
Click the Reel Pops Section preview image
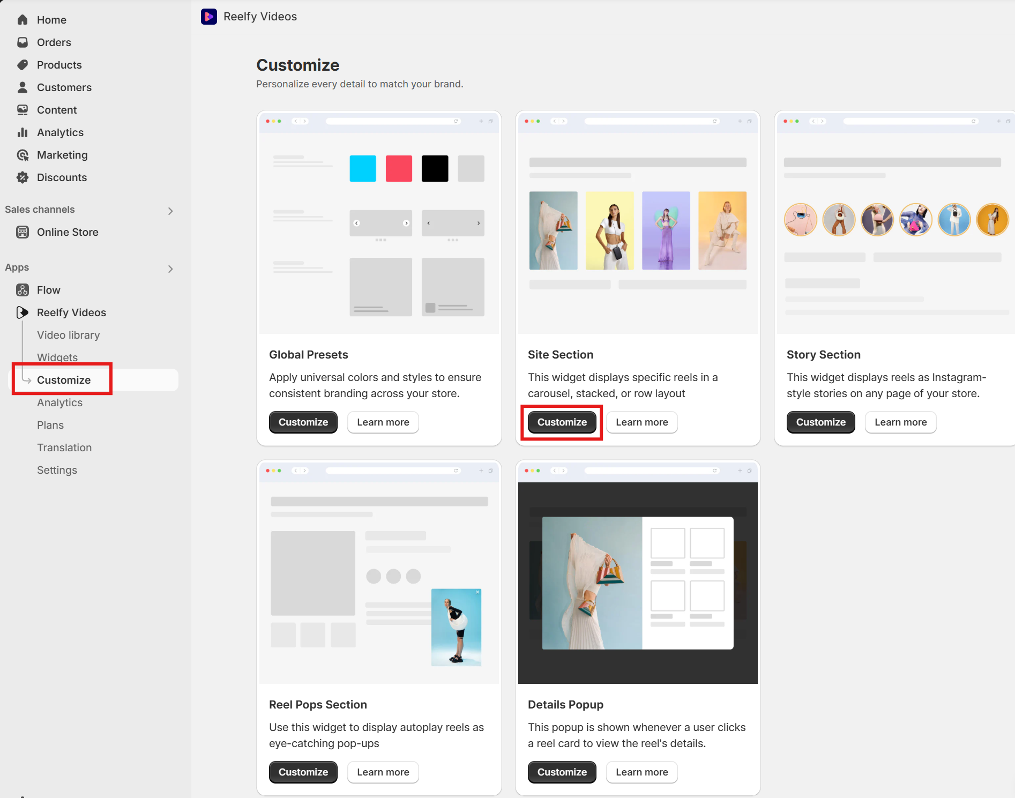379,573
